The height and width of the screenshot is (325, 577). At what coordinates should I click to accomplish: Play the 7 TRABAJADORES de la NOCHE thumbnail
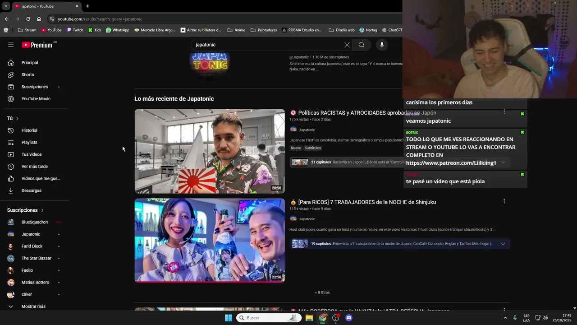[210, 240]
